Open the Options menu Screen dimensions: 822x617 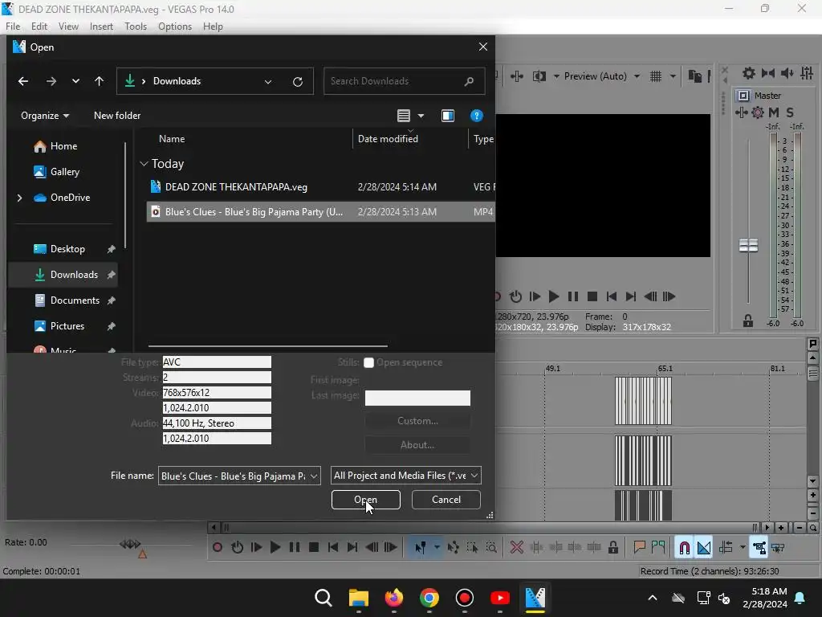pyautogui.click(x=174, y=27)
